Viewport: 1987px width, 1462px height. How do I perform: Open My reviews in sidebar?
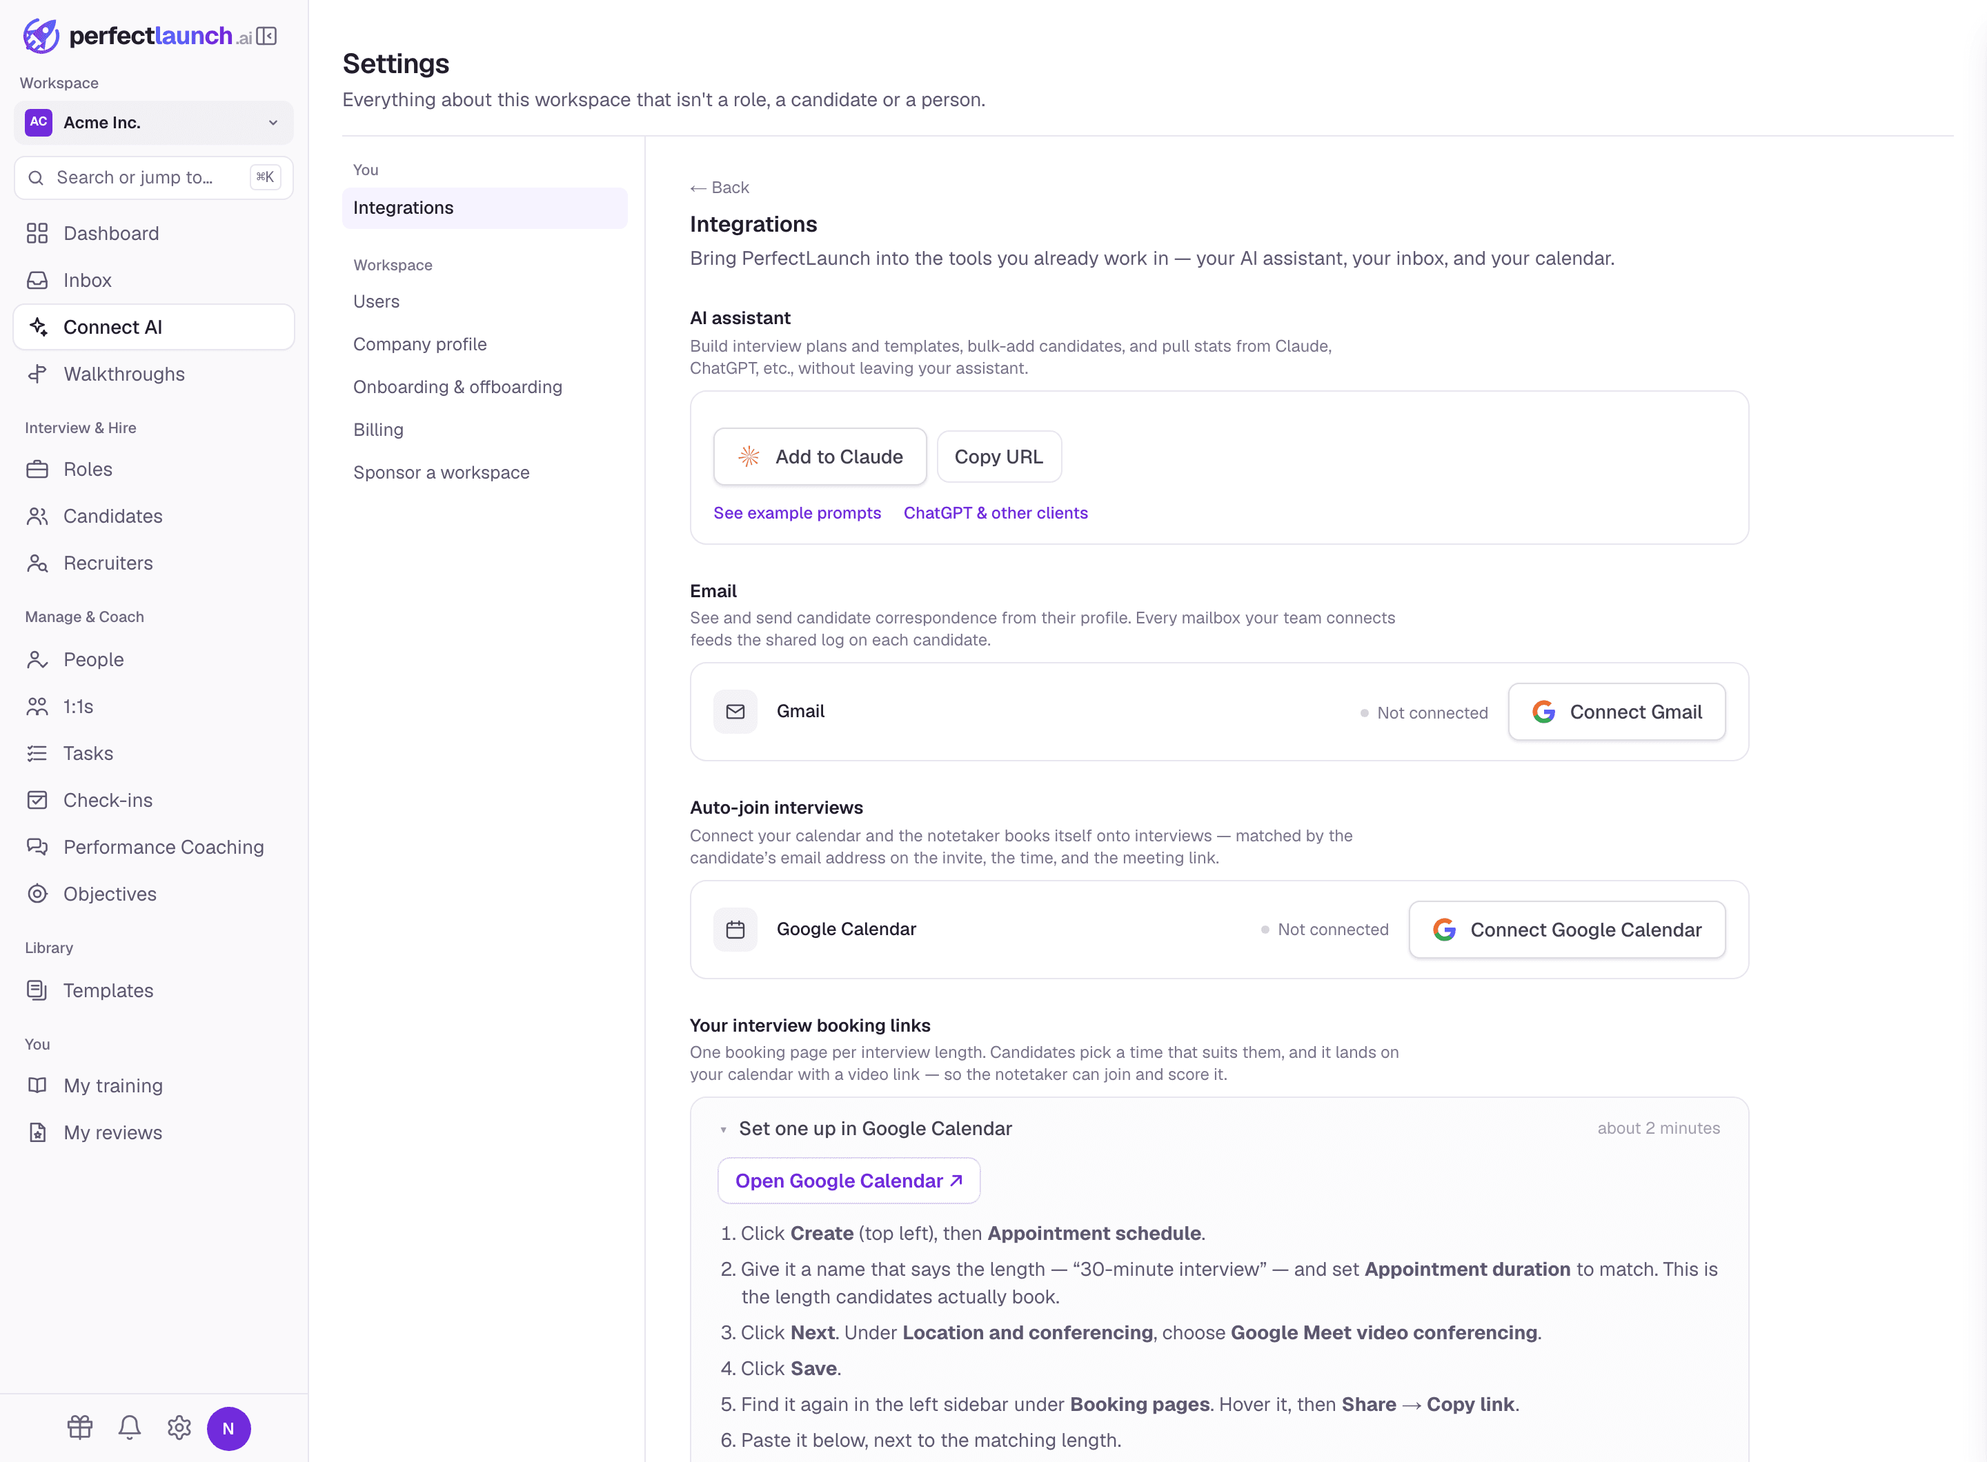pos(154,1133)
